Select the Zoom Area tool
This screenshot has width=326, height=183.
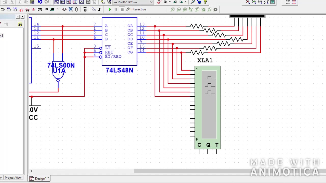click(x=260, y=2)
